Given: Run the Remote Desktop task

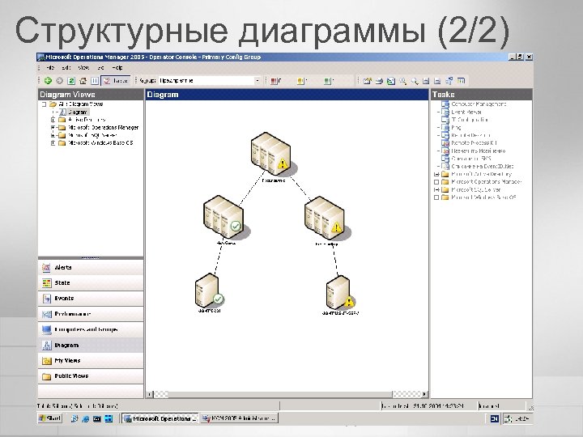Looking at the screenshot, I should click(470, 135).
